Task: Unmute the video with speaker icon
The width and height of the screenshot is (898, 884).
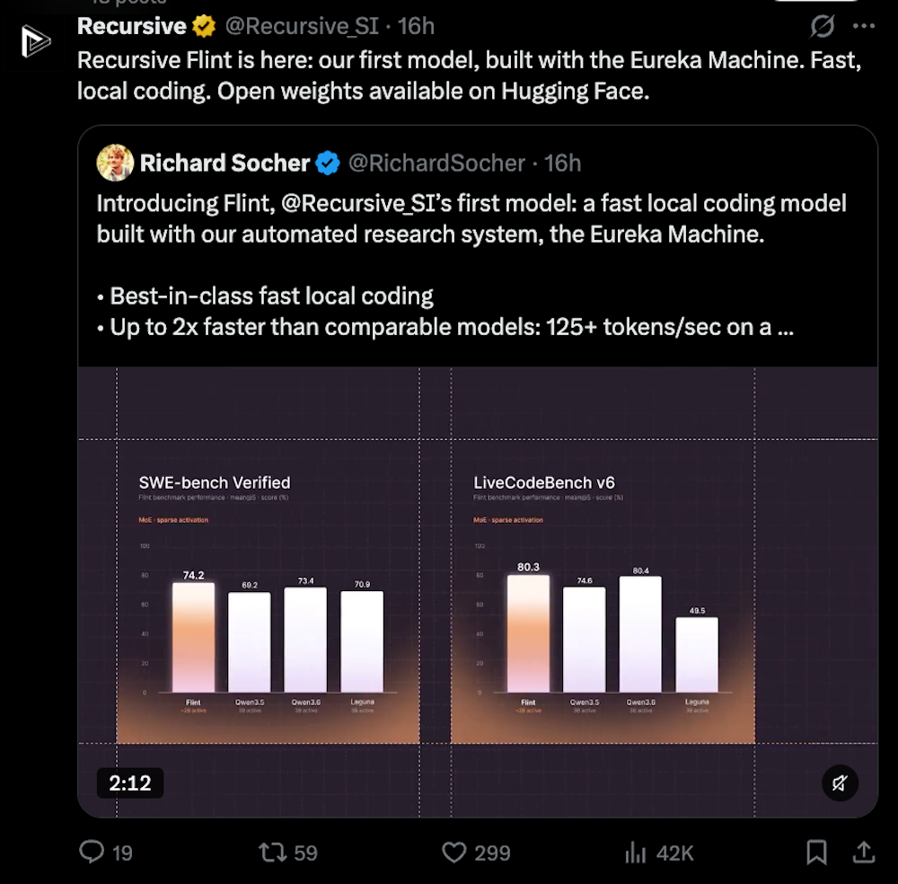Action: (x=840, y=783)
